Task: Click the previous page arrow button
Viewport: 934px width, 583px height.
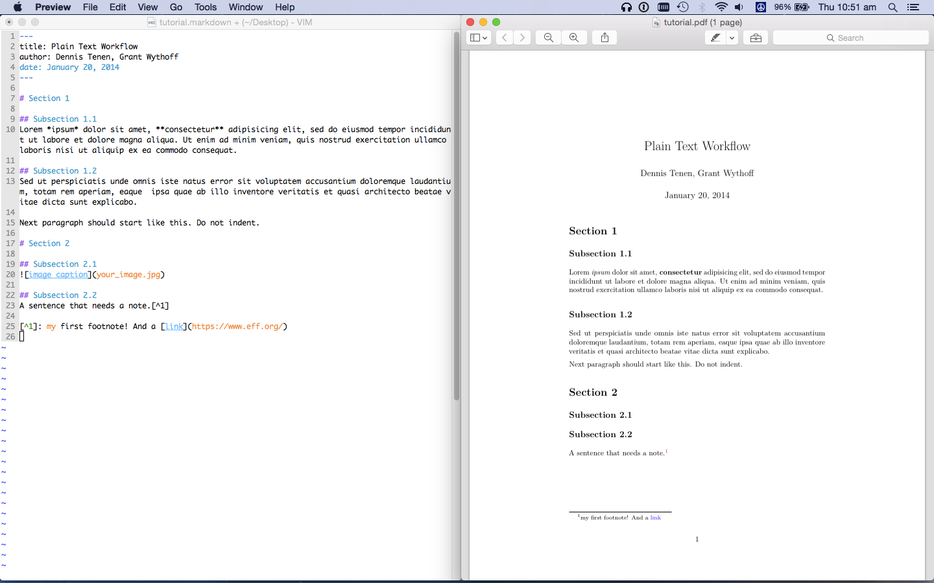Action: pos(504,38)
